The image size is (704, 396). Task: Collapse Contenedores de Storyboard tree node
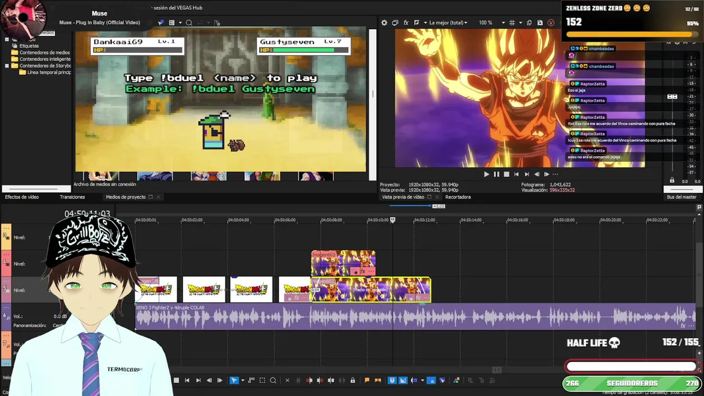click(7, 65)
